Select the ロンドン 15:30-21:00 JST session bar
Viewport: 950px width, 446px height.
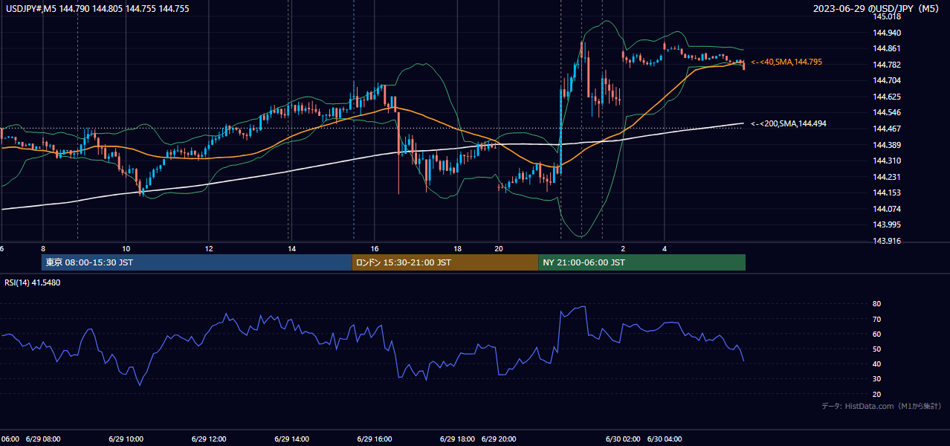(445, 262)
